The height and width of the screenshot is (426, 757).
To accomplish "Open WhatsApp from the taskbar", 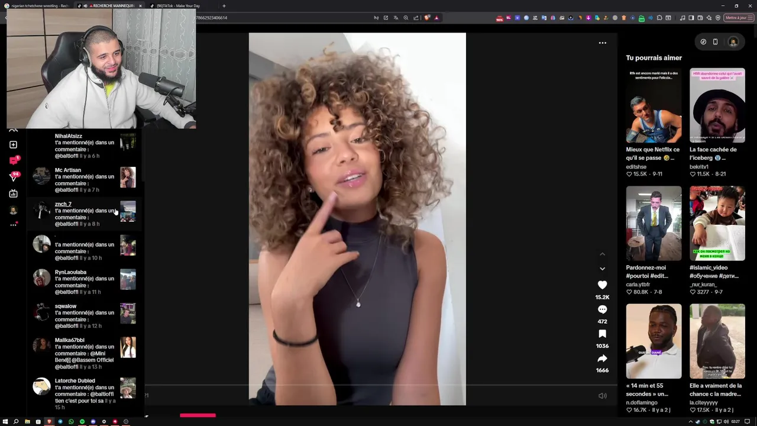I will 71,421.
